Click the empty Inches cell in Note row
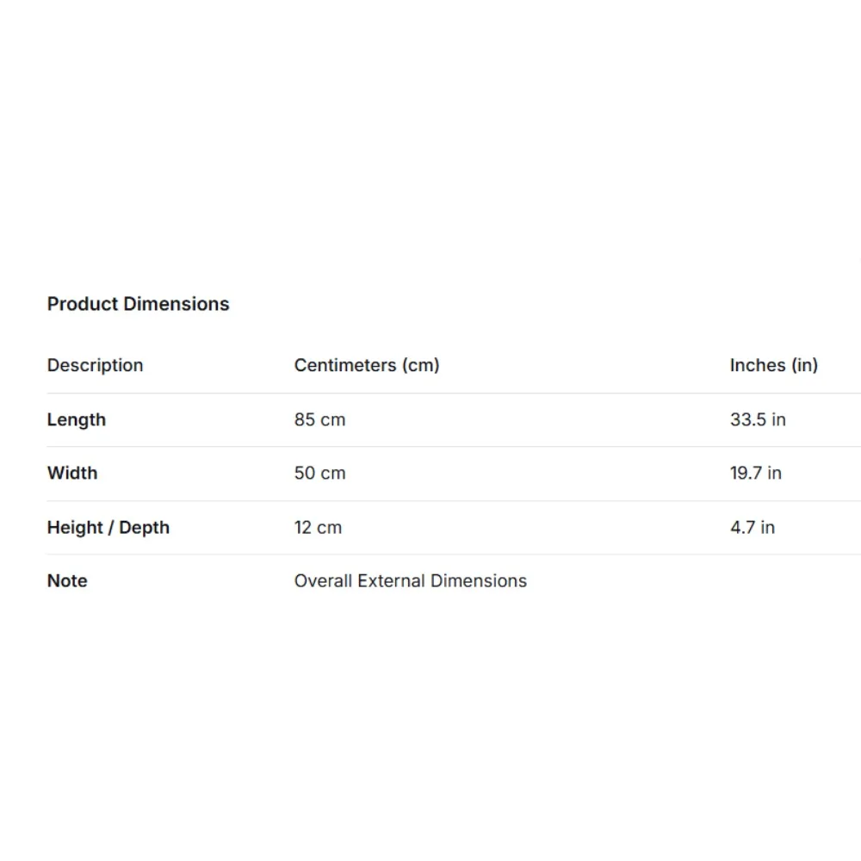Screen dimensions: 861x861 pyautogui.click(x=773, y=581)
